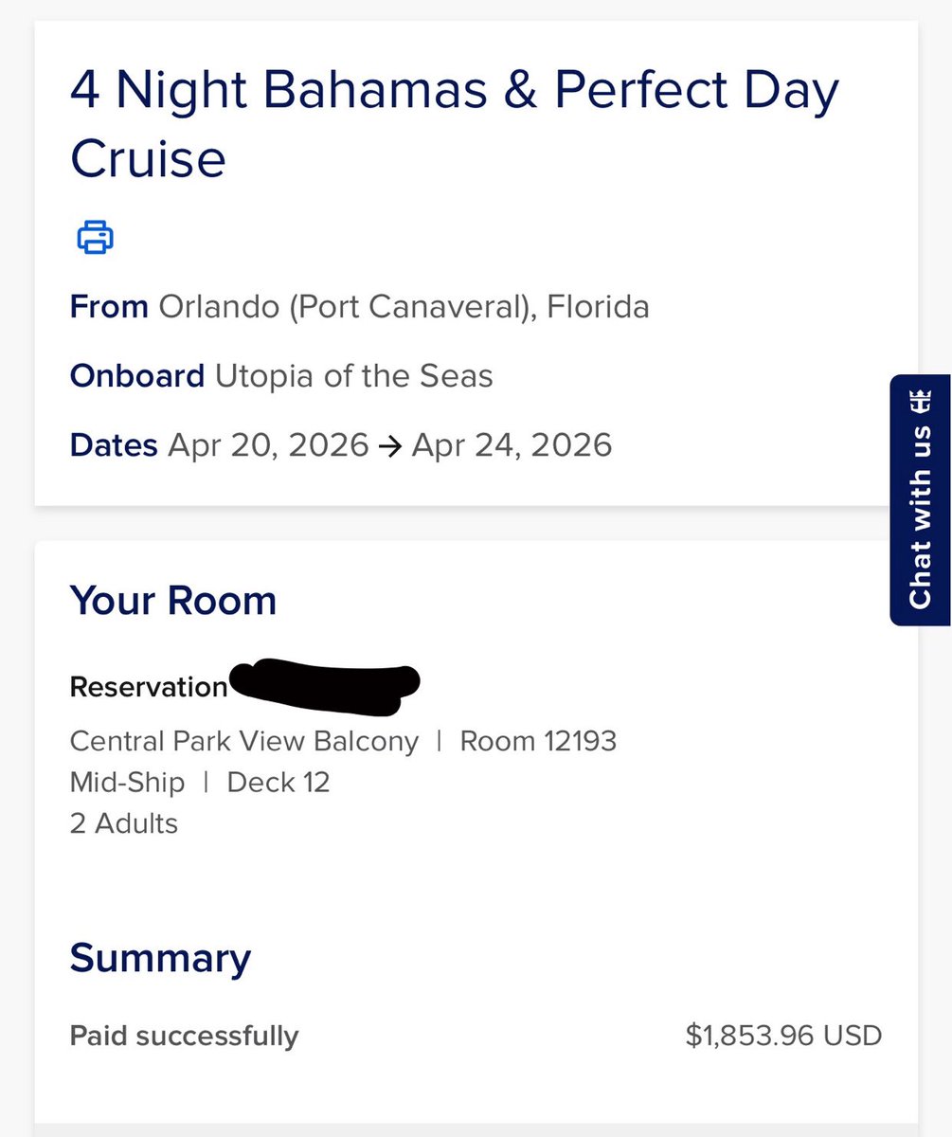Click the $1,853.96 USD amount
This screenshot has height=1137, width=952.
point(783,1036)
